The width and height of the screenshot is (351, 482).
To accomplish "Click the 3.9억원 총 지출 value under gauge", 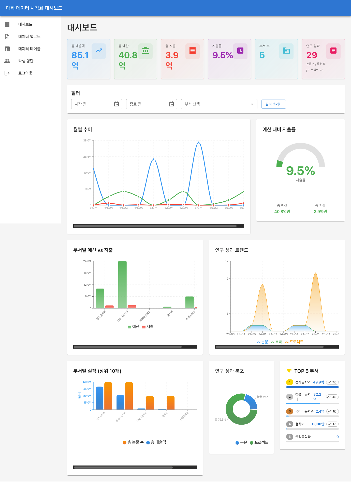I will 320,212.
